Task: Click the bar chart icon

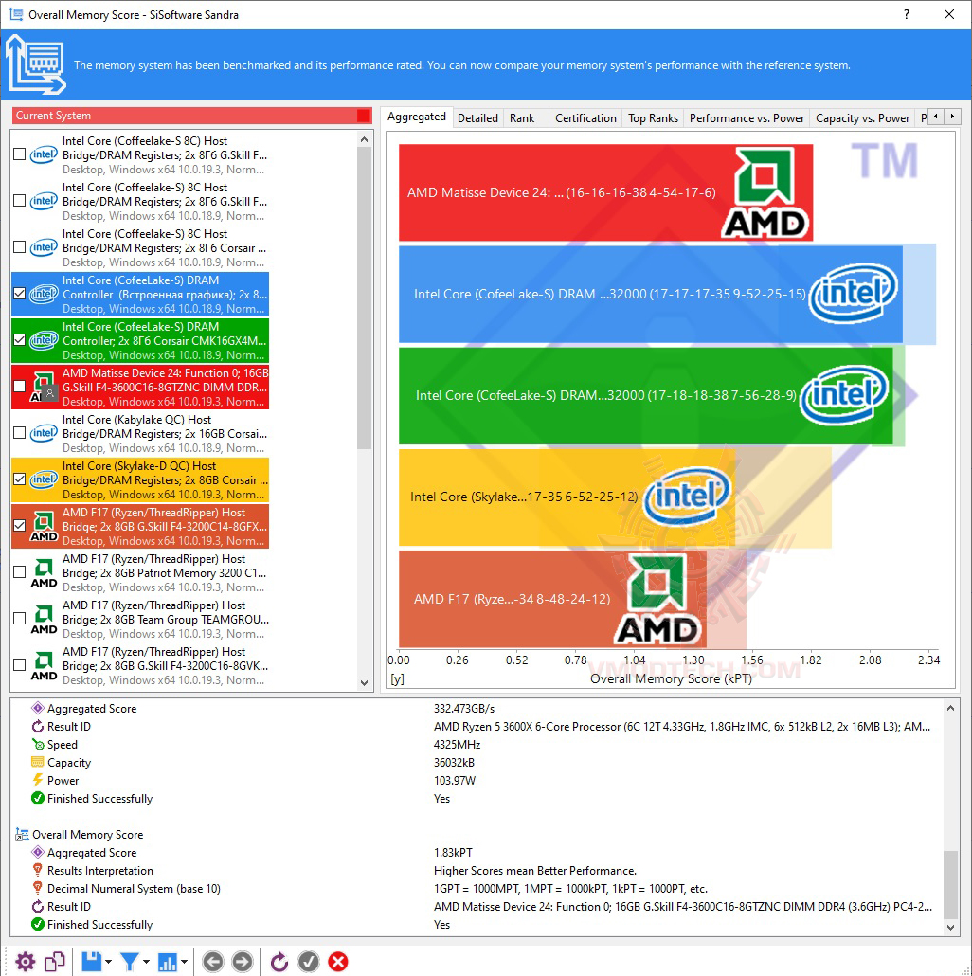Action: click(168, 963)
